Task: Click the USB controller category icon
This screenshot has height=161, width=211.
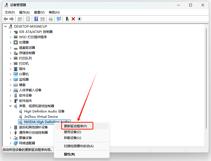Action: point(16,133)
